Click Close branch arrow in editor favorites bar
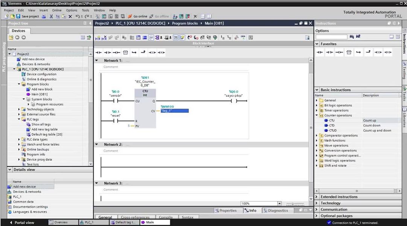Screen dimensions: 407x226 pyautogui.click(x=143, y=52)
